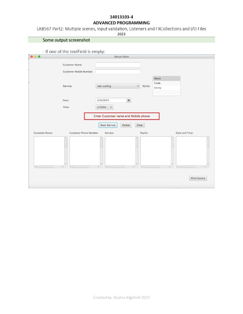The height and width of the screenshot is (314, 243).
Task: Click the right arrow of Stylist list horizontal scrollbar
Action: pos(170,167)
